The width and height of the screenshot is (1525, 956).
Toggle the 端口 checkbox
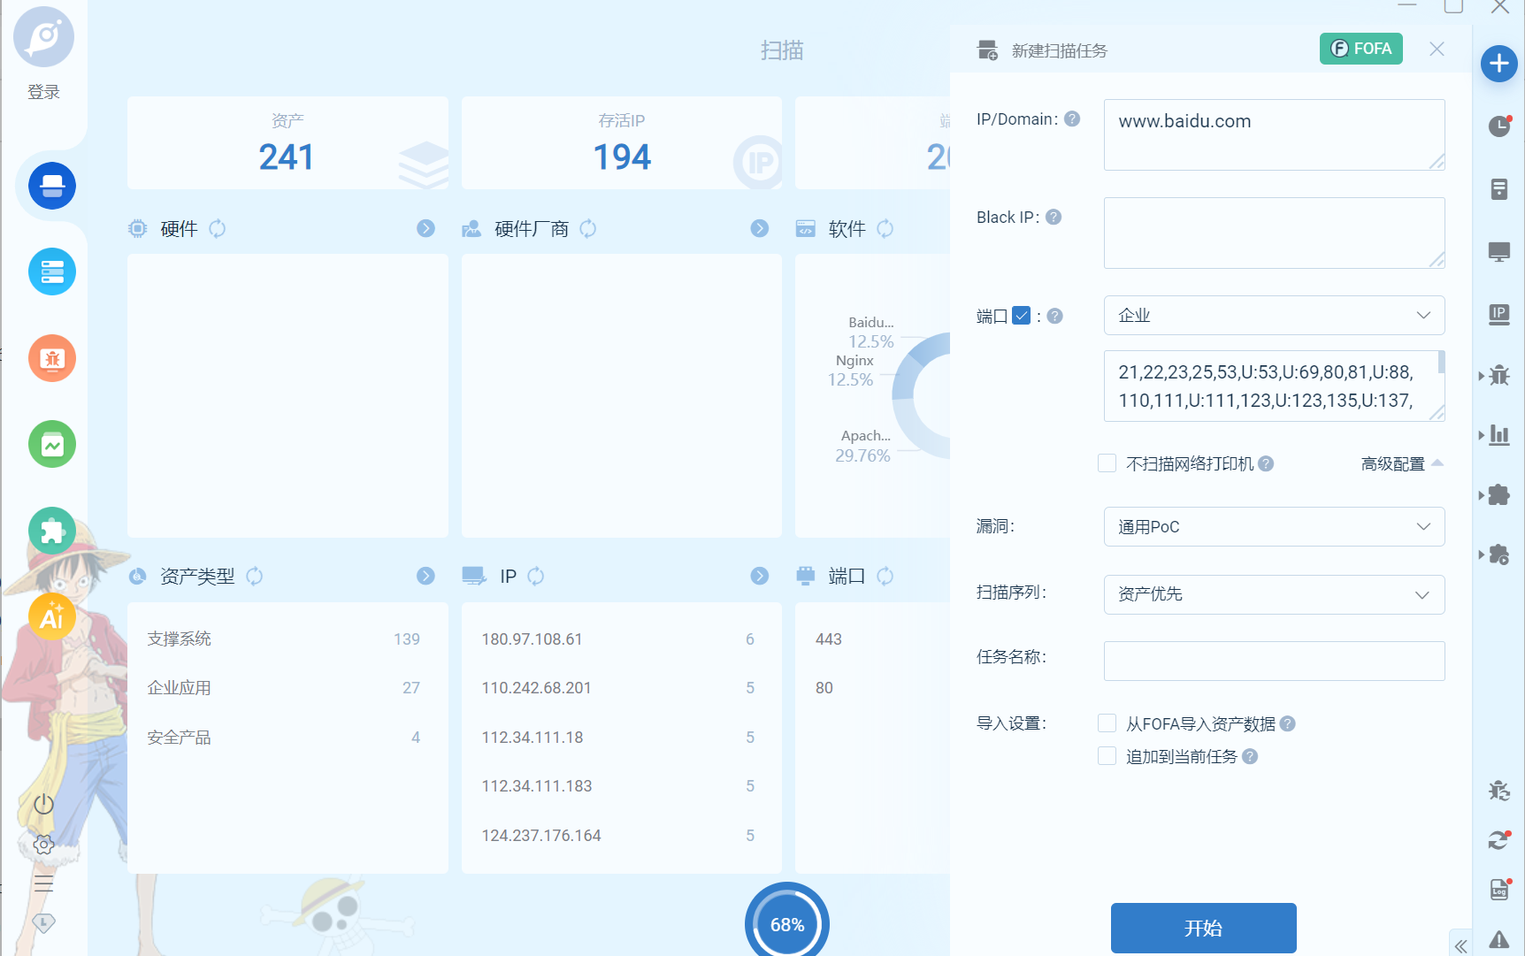coord(1022,316)
